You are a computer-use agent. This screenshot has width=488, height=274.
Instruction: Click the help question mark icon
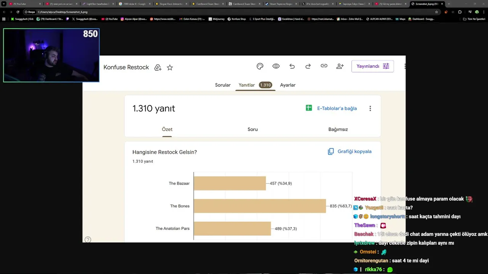(x=88, y=239)
